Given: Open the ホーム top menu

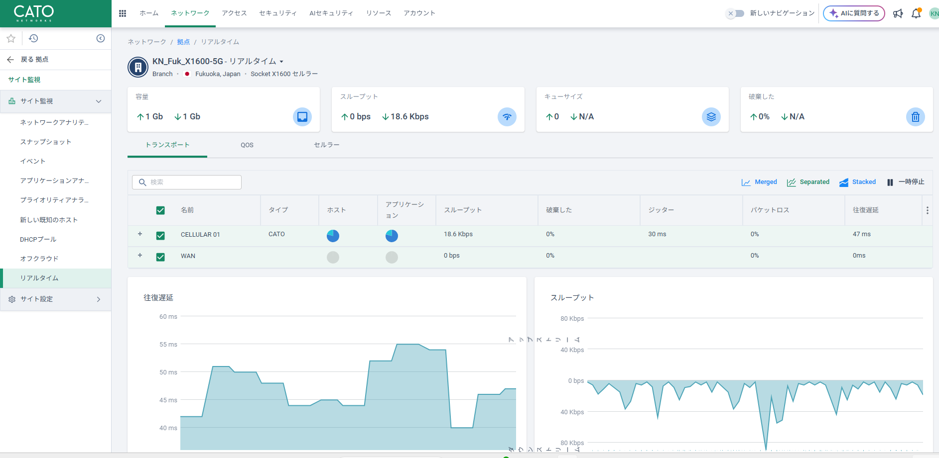Looking at the screenshot, I should pos(149,13).
